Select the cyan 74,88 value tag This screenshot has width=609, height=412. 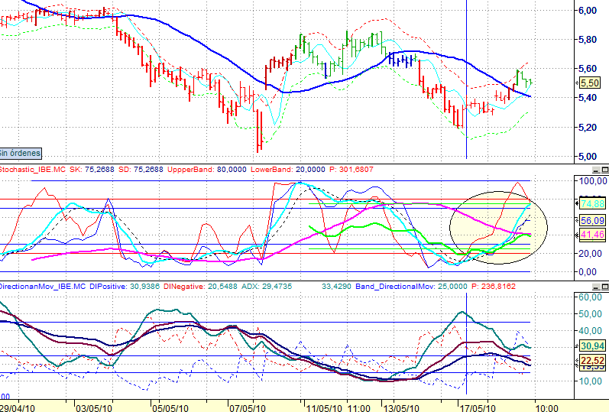coord(592,203)
